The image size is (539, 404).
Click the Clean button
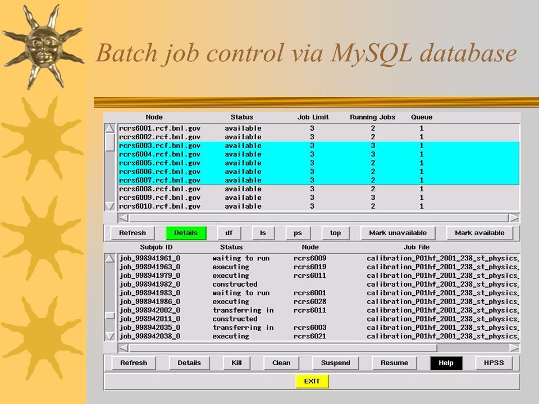[x=281, y=363]
